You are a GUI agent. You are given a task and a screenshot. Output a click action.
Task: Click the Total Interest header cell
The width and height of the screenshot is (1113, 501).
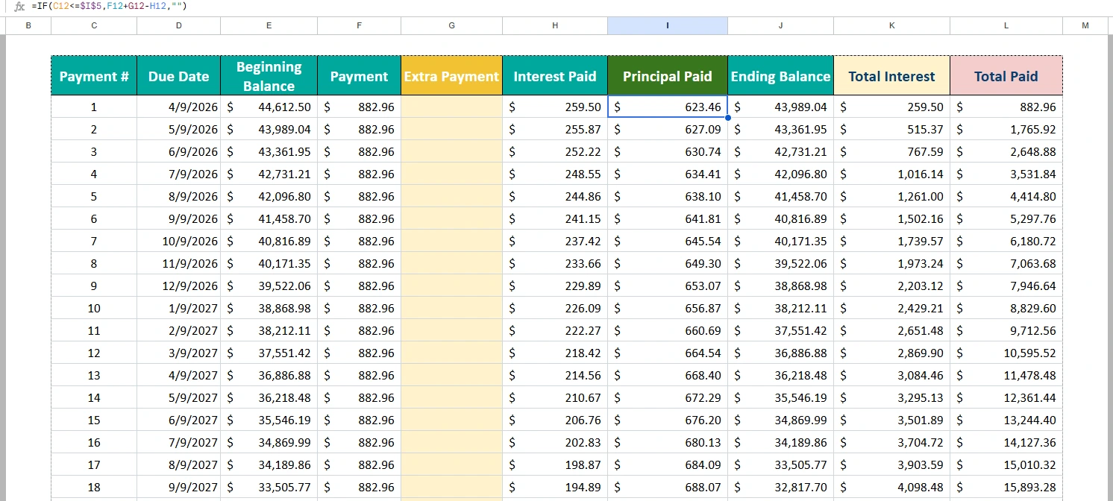tap(891, 75)
